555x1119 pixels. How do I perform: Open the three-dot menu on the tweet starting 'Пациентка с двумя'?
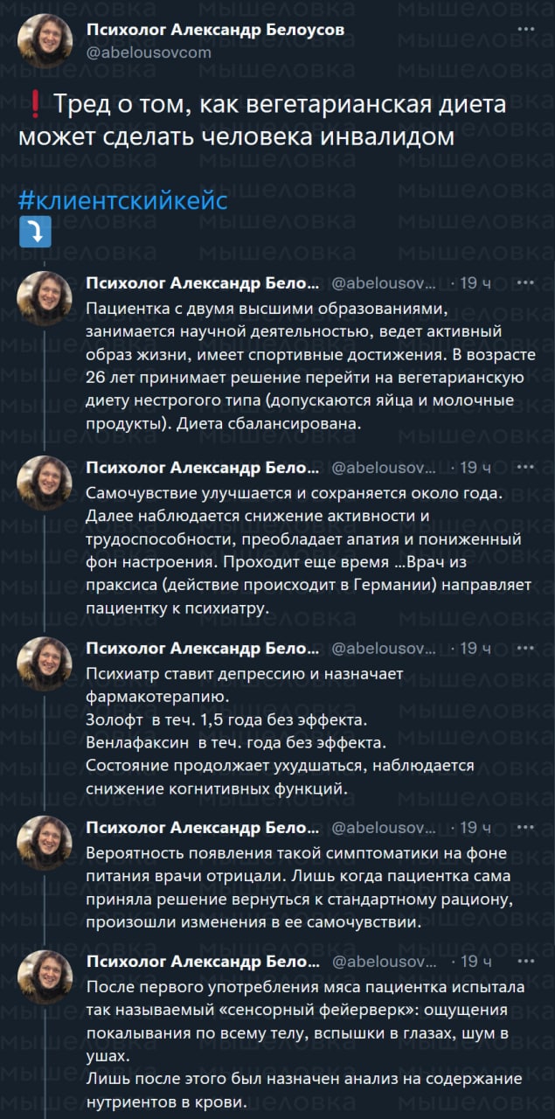pos(526,283)
